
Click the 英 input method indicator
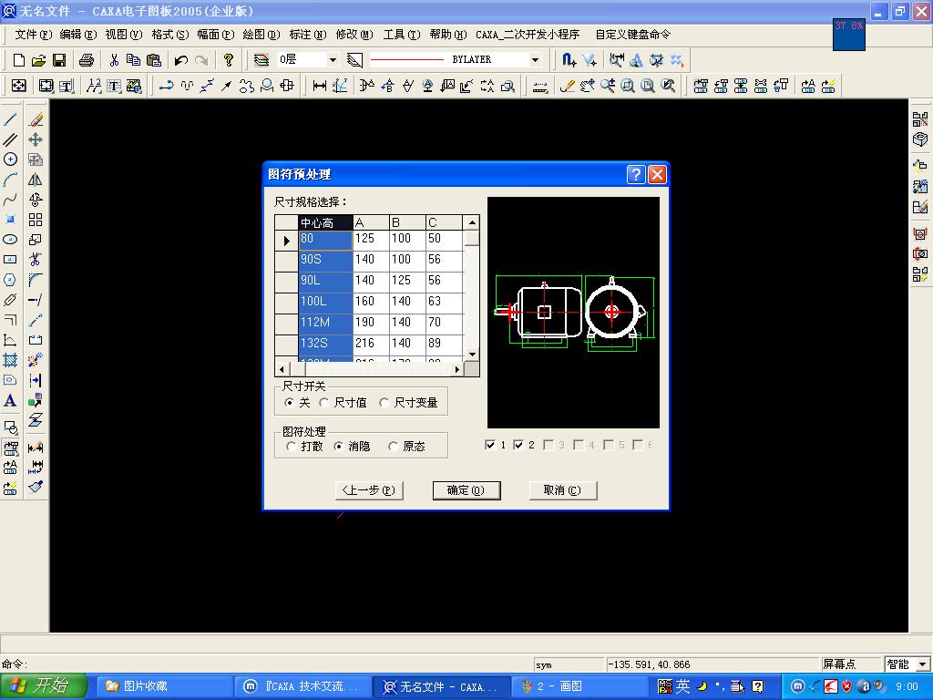coord(682,686)
